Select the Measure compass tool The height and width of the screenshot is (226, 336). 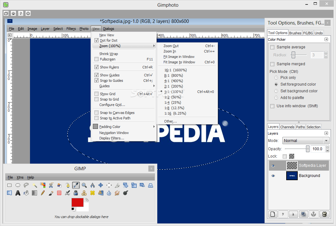(x=92, y=185)
